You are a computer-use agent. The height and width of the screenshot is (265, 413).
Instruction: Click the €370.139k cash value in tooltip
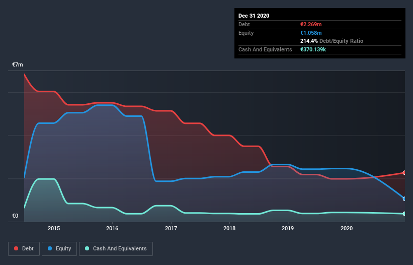[313, 49]
